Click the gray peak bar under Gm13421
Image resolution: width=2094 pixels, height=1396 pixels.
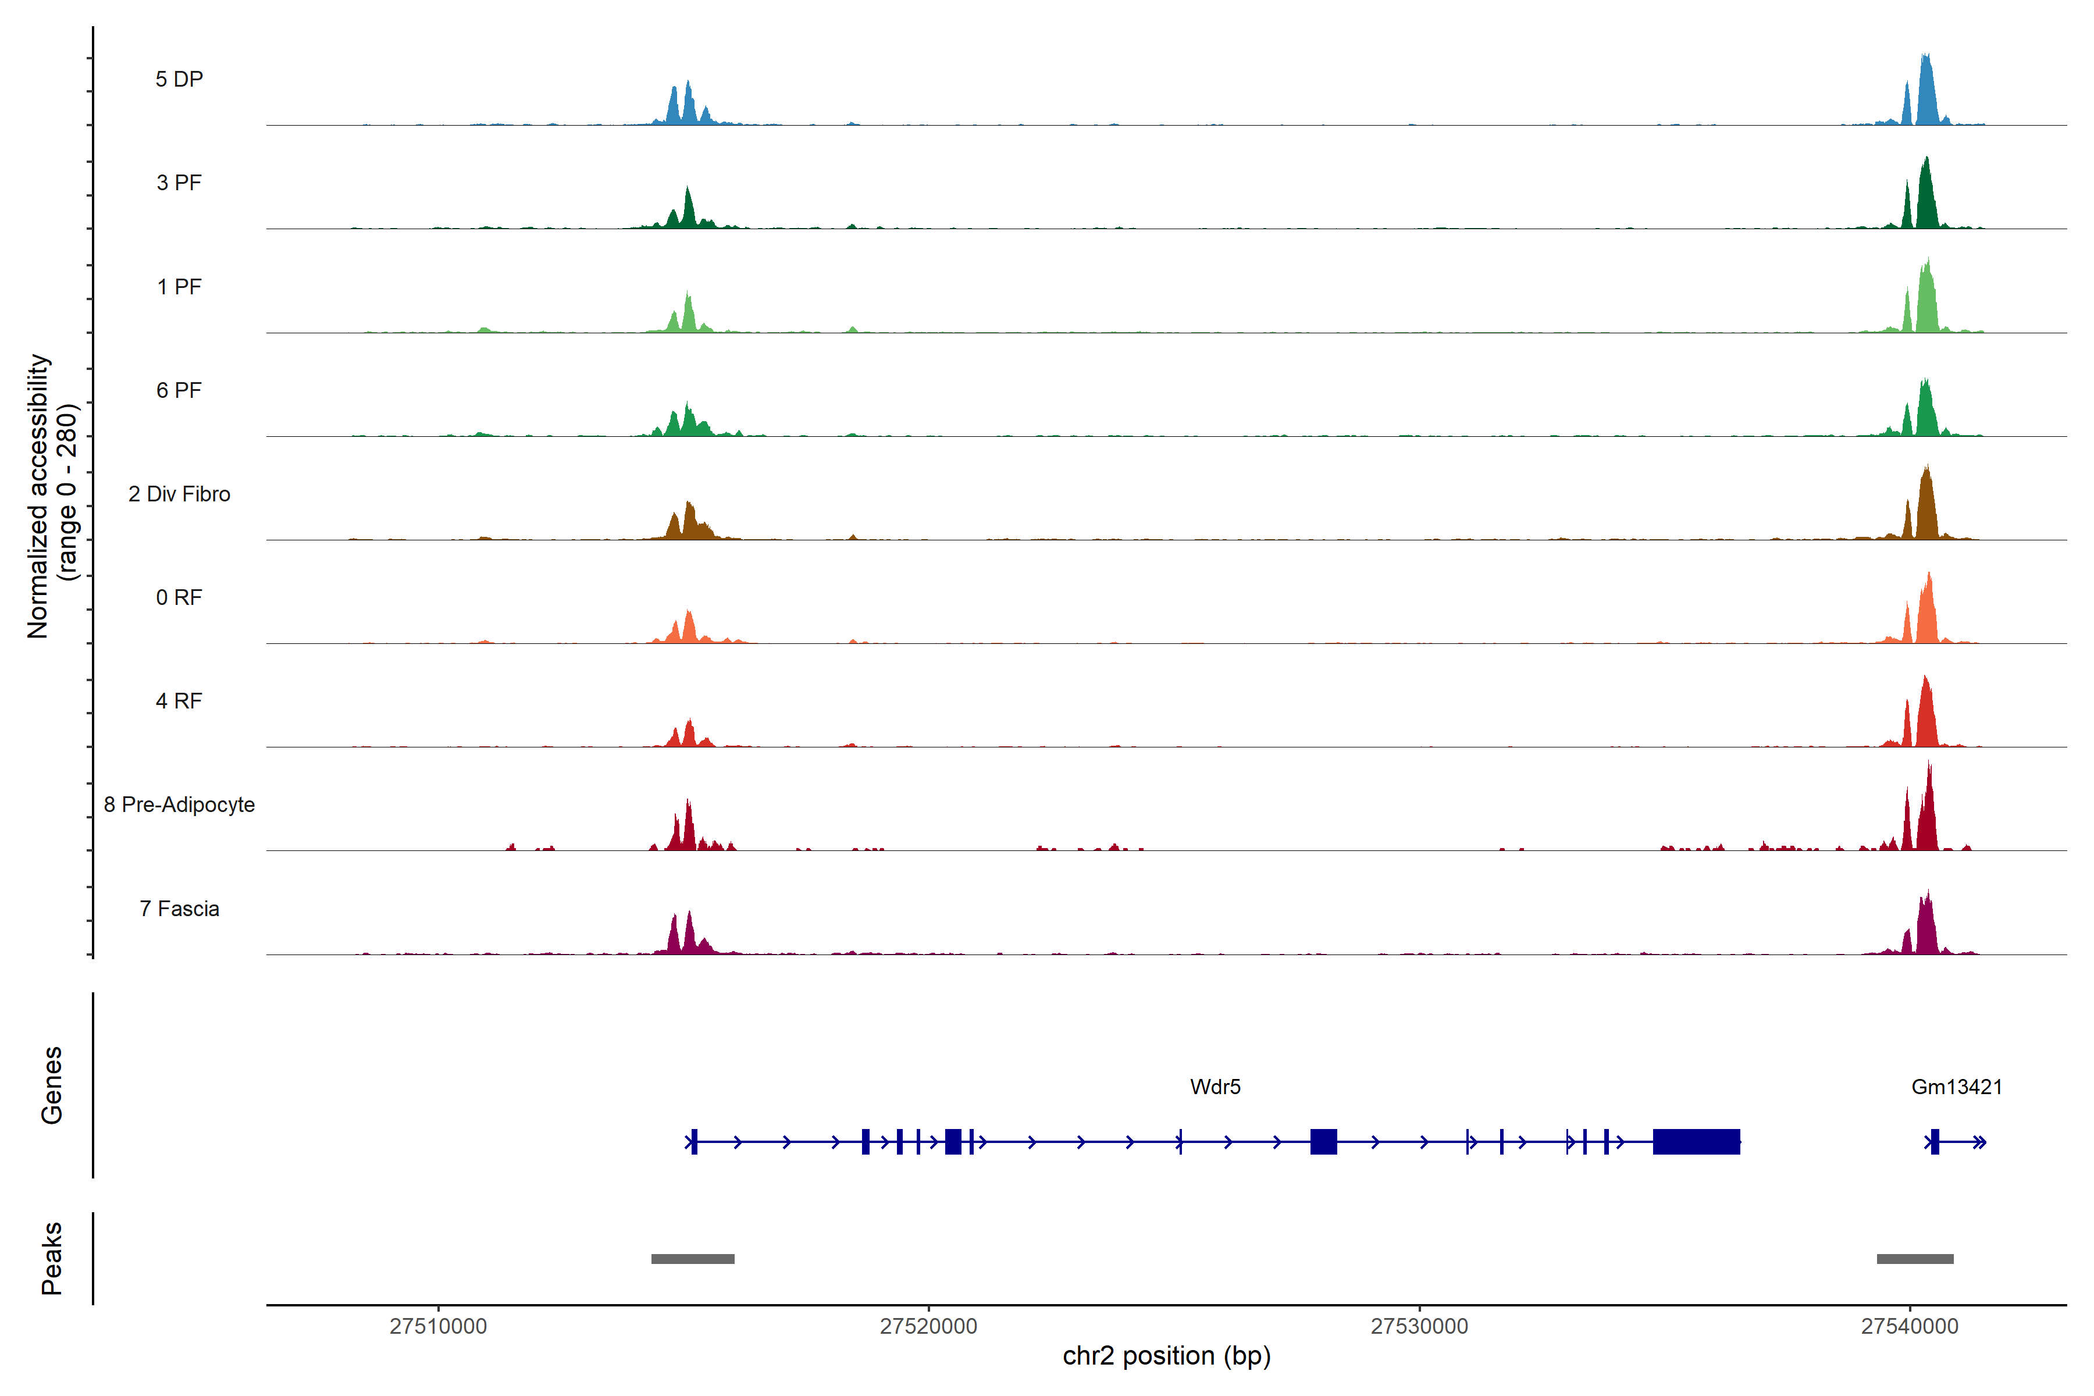1915,1259
